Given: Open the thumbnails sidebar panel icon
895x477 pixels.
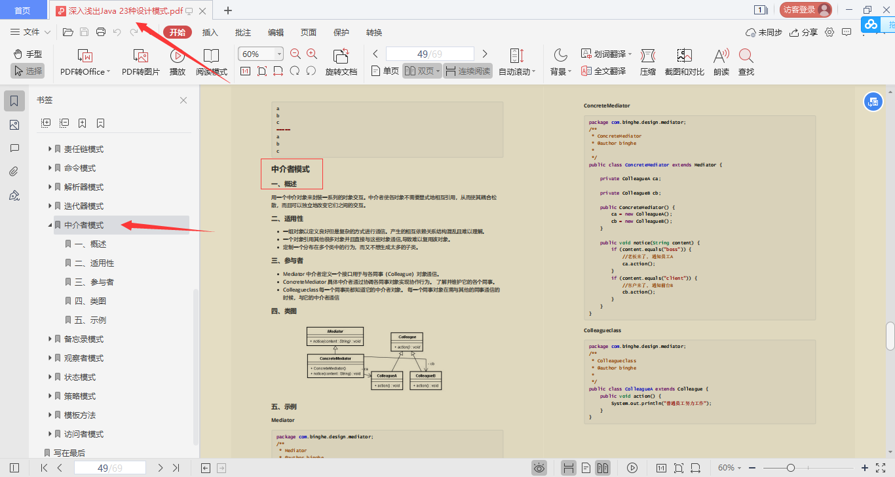Looking at the screenshot, I should pyautogui.click(x=14, y=124).
